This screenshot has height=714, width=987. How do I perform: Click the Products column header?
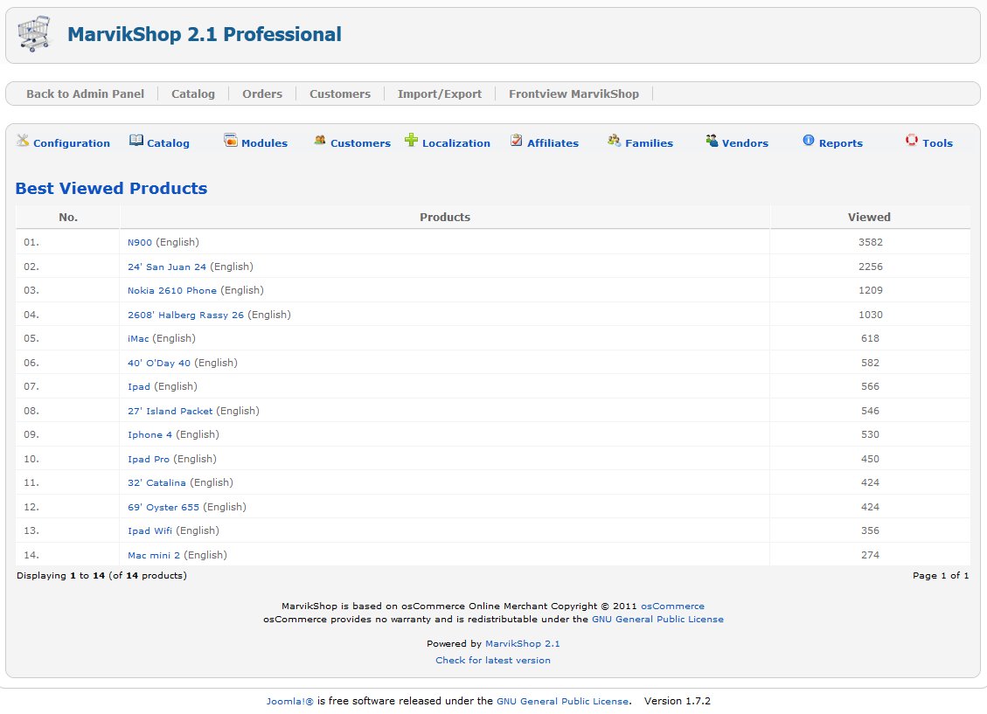445,217
